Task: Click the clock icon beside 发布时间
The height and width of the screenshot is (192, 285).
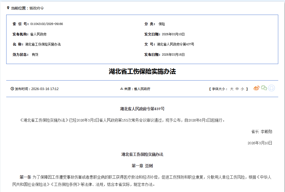Action: pos(12,89)
